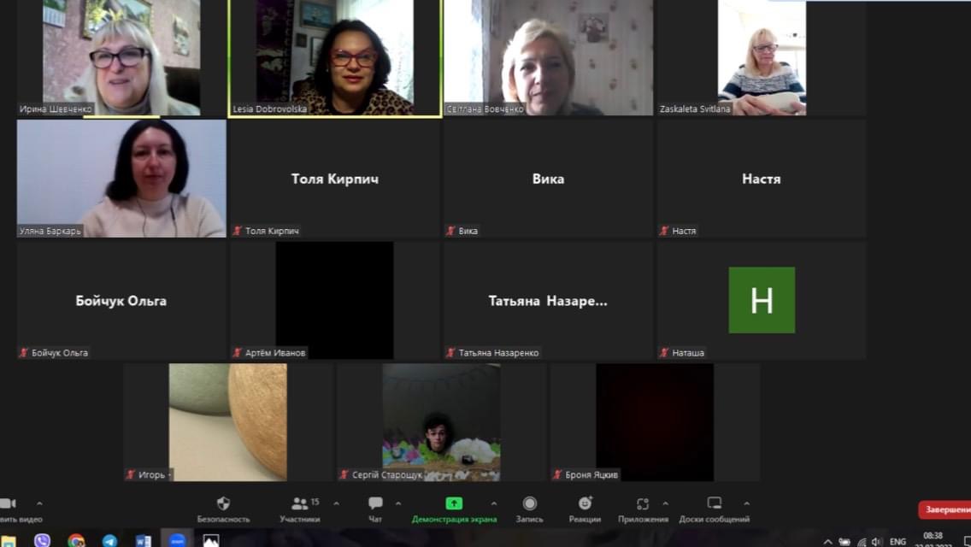Image resolution: width=971 pixels, height=547 pixels.
Task: Expand the arrow next to Демонстрация экрана
Action: 493,503
